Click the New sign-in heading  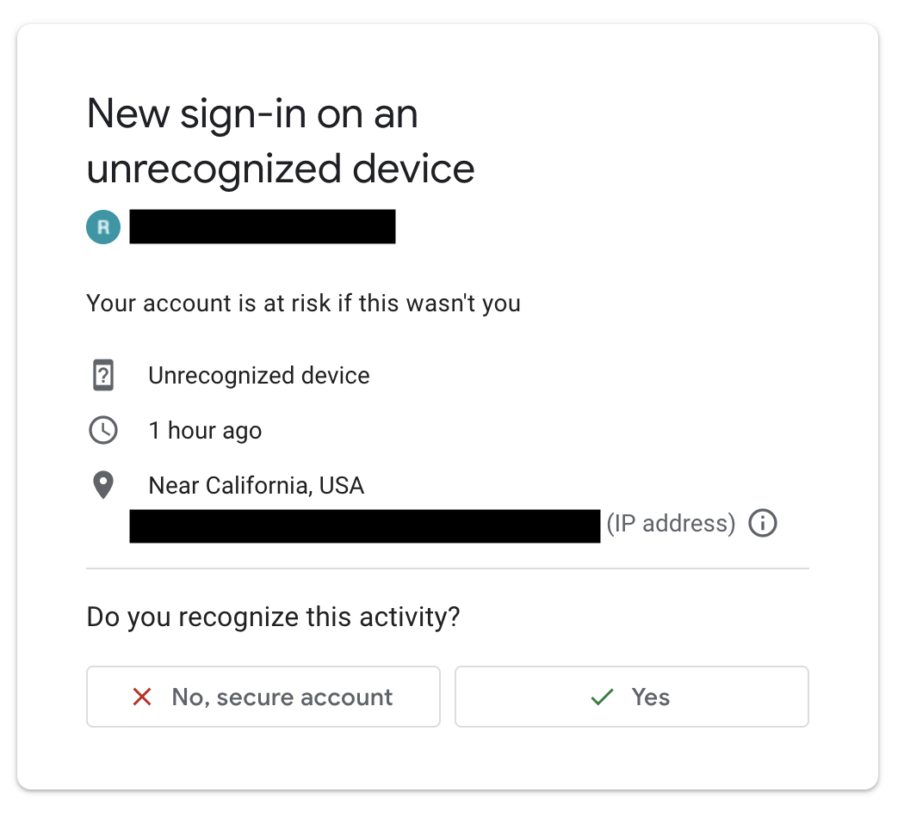pyautogui.click(x=252, y=114)
